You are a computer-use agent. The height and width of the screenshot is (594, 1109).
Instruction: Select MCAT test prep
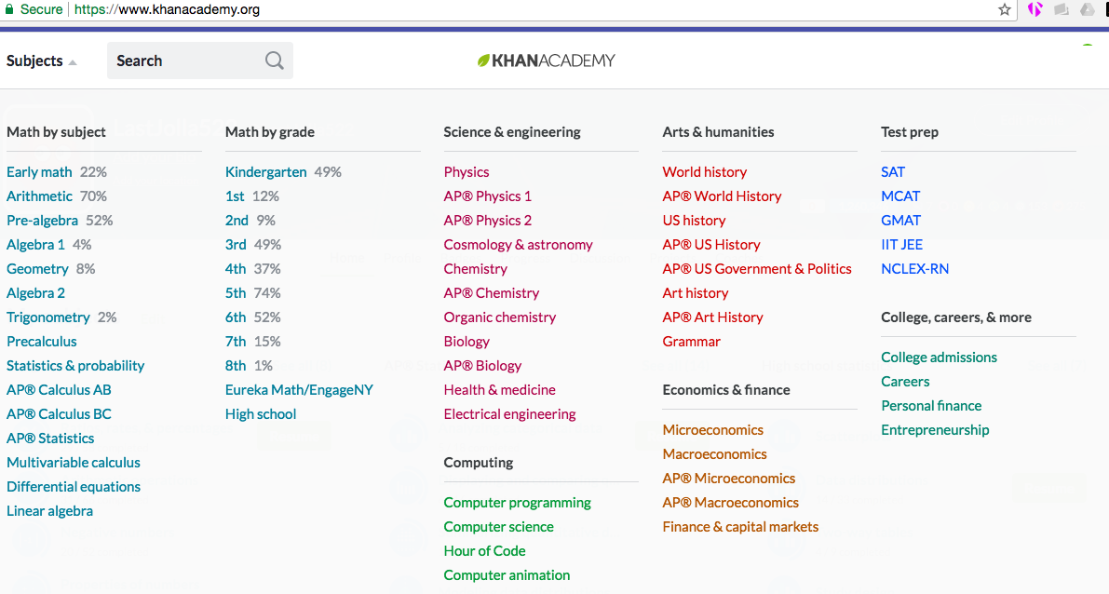(x=900, y=196)
